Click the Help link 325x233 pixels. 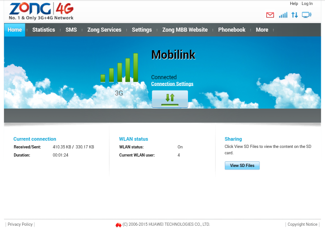[x=294, y=4]
